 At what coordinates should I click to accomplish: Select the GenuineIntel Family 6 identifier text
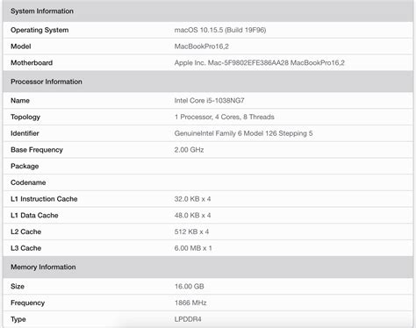(x=243, y=133)
